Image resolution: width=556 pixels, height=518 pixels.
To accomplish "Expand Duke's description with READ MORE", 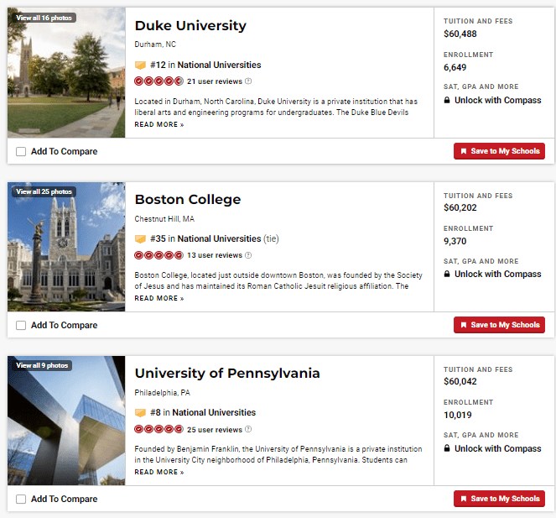I will [158, 125].
